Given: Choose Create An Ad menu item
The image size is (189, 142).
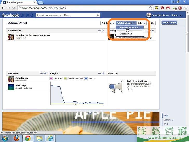Looking at the screenshot, I should tap(130, 34).
